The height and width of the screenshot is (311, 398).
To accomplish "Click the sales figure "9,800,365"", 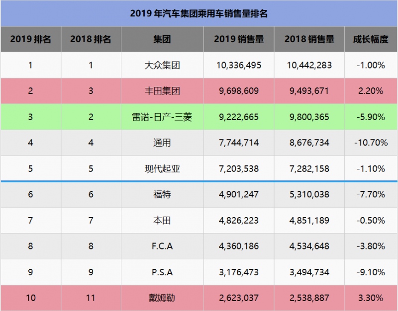I will 309,117.
